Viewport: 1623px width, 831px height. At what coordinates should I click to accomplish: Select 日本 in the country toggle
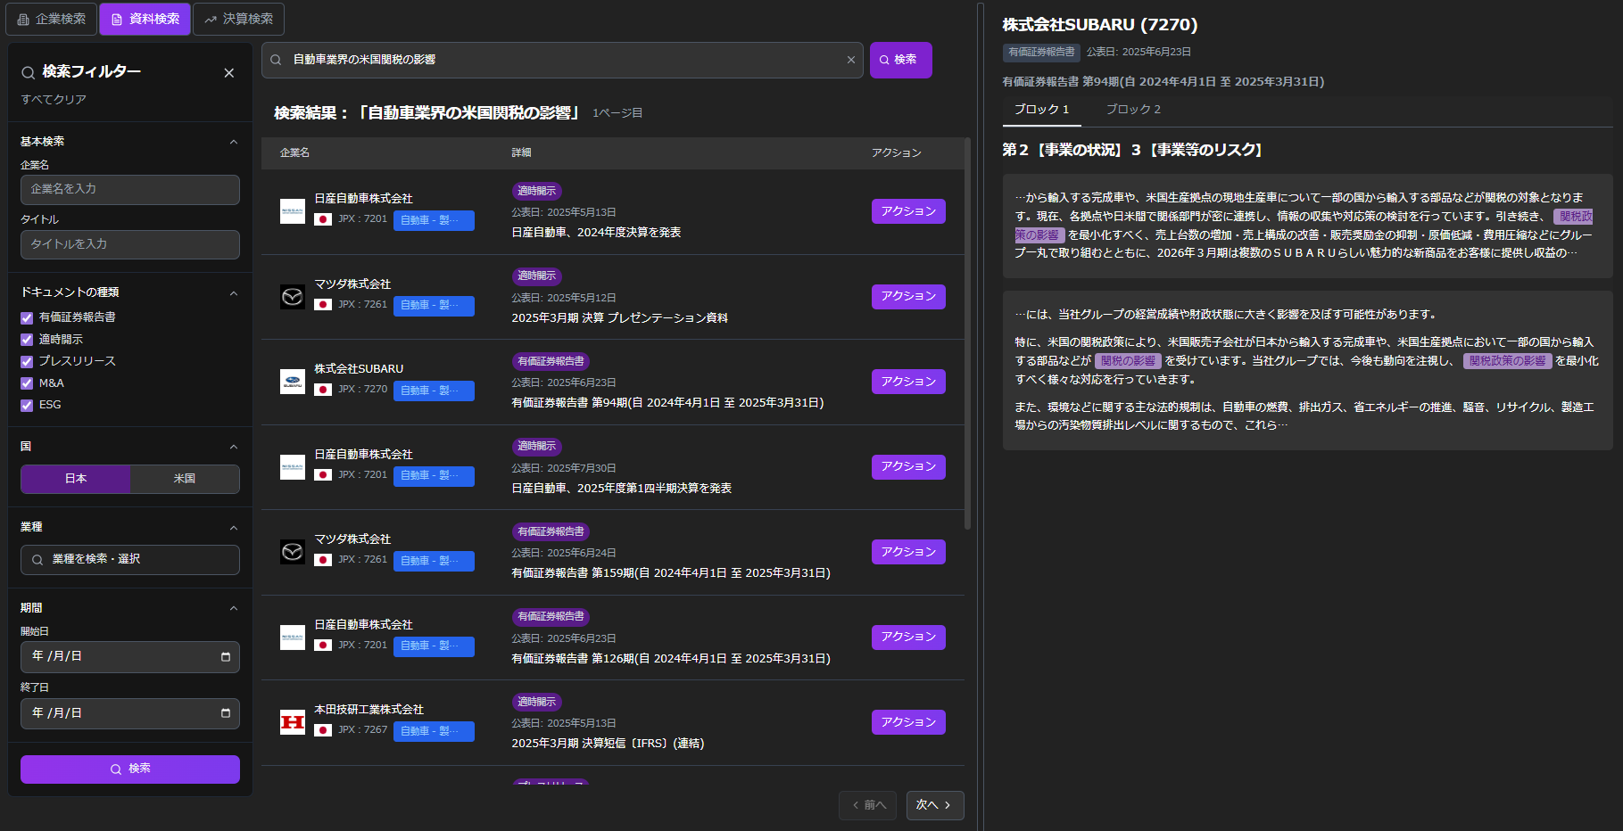[76, 479]
